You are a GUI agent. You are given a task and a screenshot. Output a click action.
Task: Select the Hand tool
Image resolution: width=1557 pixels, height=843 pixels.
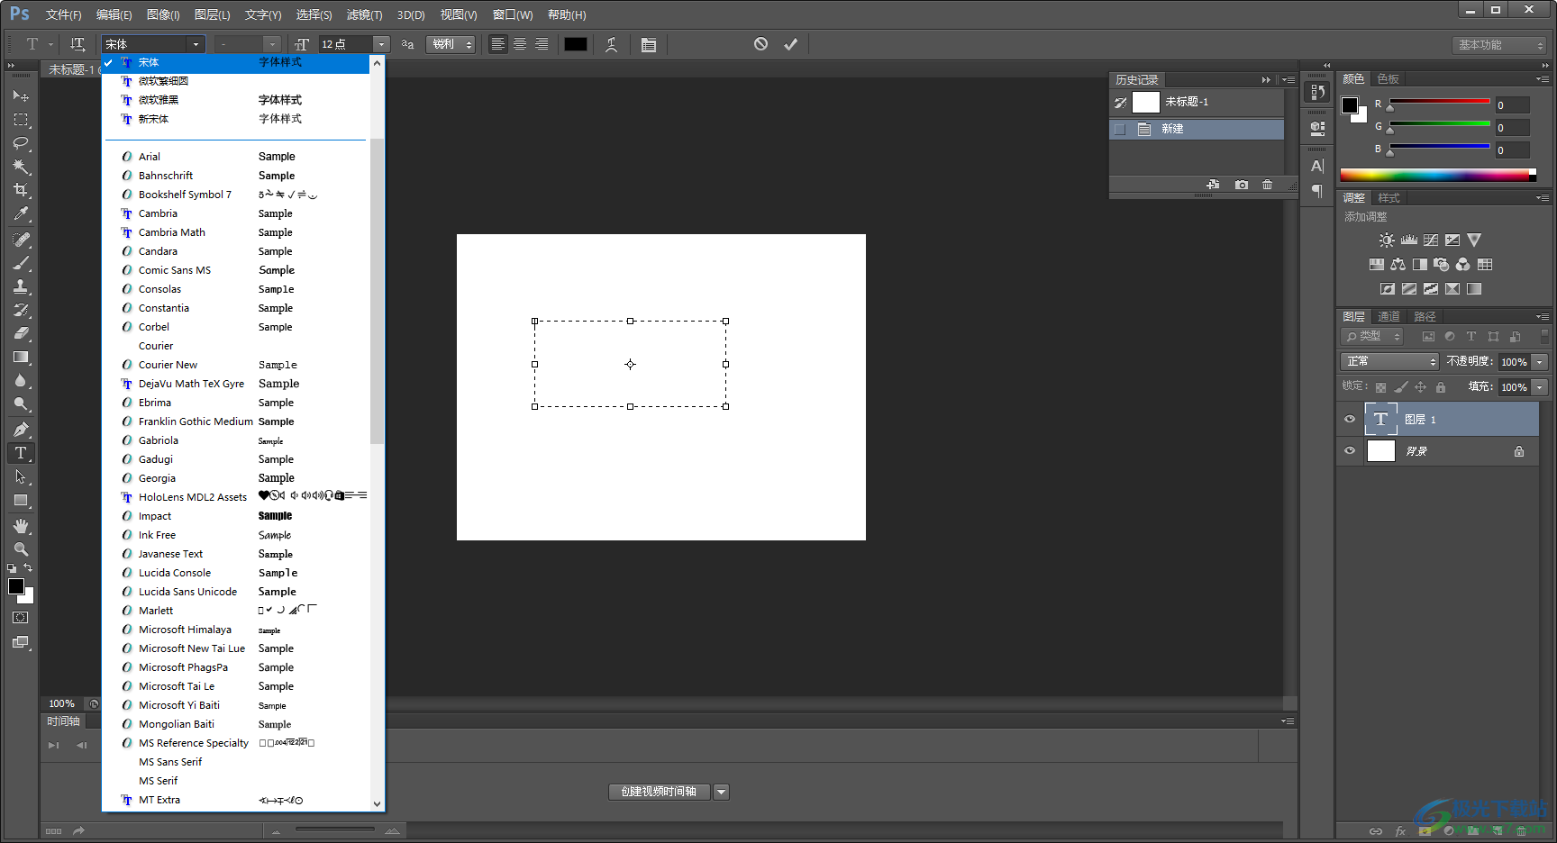click(x=21, y=526)
